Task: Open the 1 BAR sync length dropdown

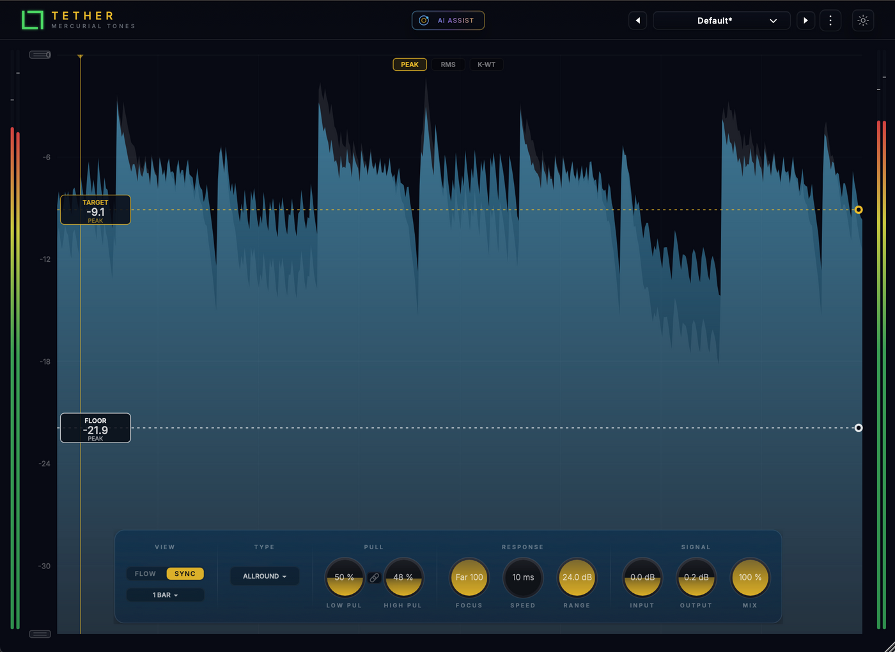Action: [166, 595]
